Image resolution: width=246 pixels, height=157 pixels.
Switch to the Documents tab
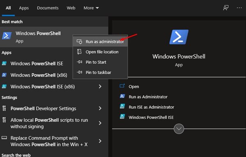[x=48, y=8]
